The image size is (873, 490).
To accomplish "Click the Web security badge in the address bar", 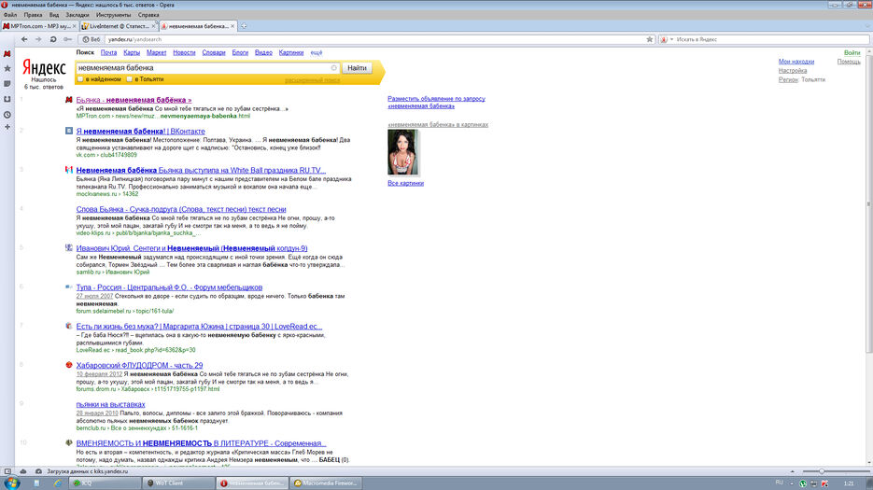I will tap(92, 39).
